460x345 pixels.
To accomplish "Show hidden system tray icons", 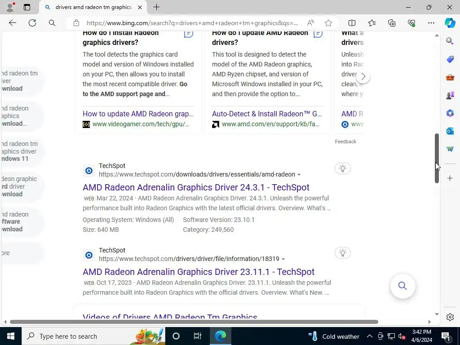I will point(370,336).
